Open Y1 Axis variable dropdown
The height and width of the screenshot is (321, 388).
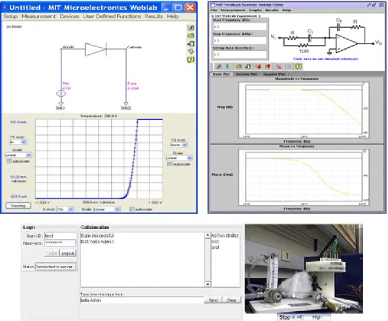point(18,142)
